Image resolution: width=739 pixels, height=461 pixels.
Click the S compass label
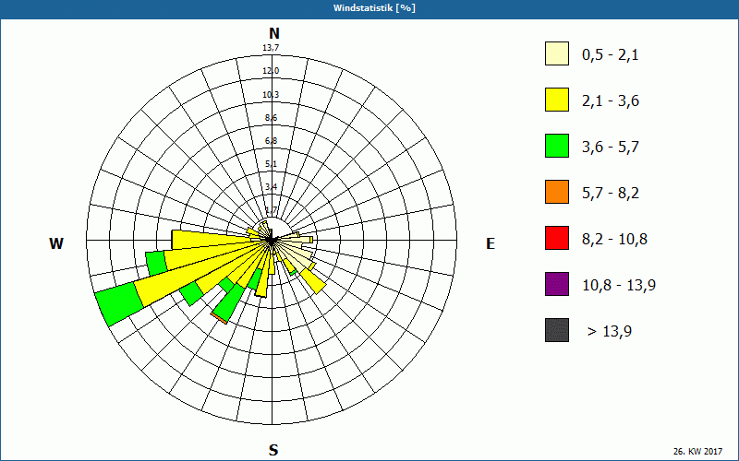pos(273,450)
